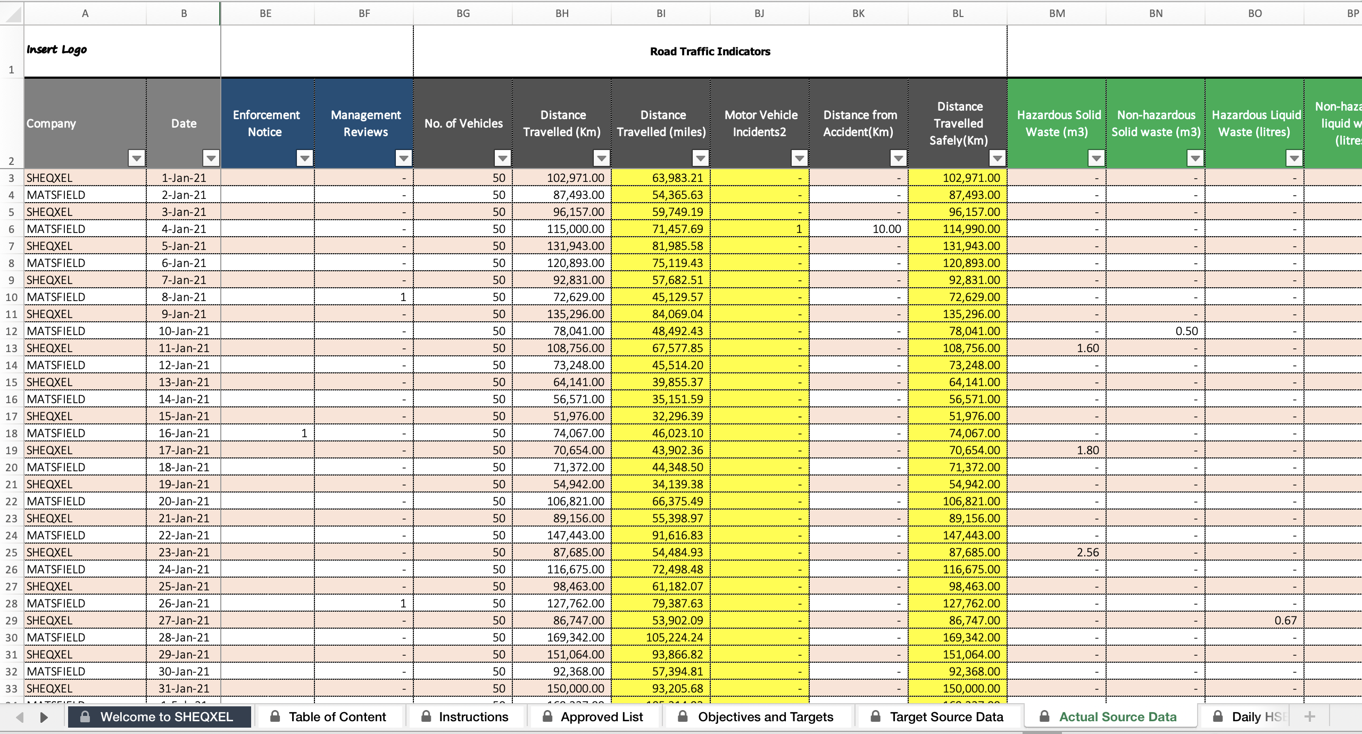1362x734 pixels.
Task: Click the 0.67 hazardous liquid waste cell
Action: [1255, 620]
